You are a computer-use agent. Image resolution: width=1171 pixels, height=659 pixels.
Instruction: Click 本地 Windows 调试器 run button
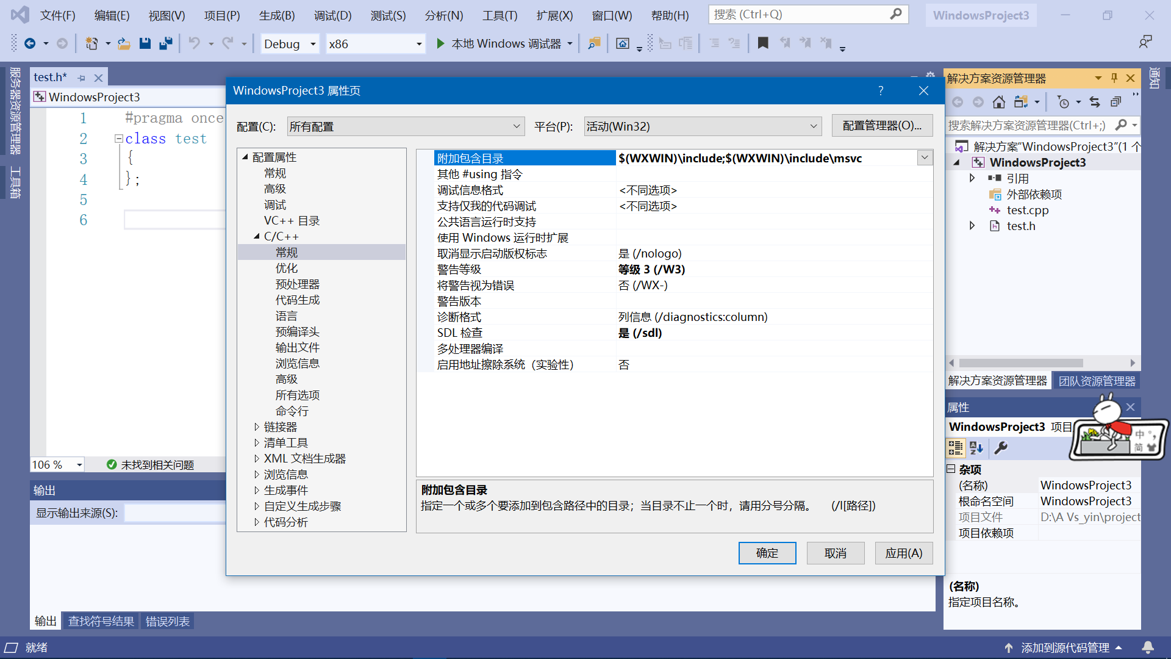click(x=505, y=43)
